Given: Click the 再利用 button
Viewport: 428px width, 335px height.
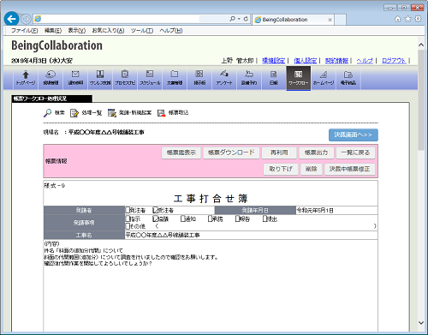Looking at the screenshot, I should tap(279, 153).
